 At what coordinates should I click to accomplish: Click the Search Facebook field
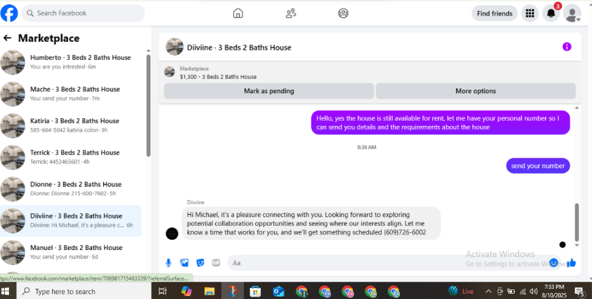point(83,13)
